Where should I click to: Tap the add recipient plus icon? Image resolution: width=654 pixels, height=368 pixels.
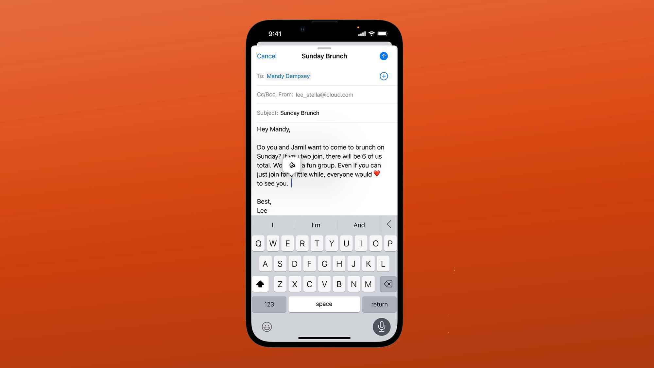point(384,76)
